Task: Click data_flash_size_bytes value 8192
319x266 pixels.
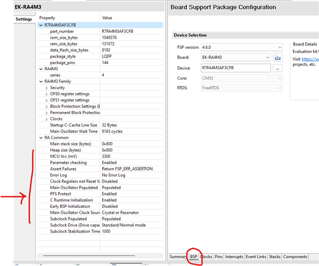Action: (106, 50)
